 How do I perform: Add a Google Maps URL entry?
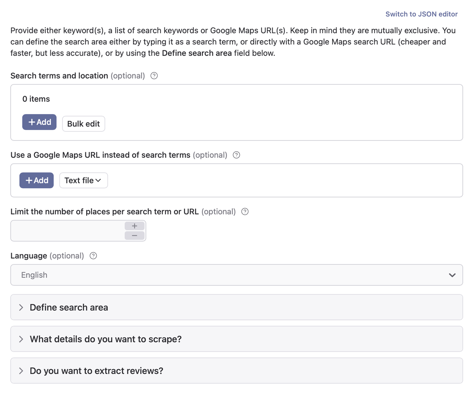(x=37, y=180)
